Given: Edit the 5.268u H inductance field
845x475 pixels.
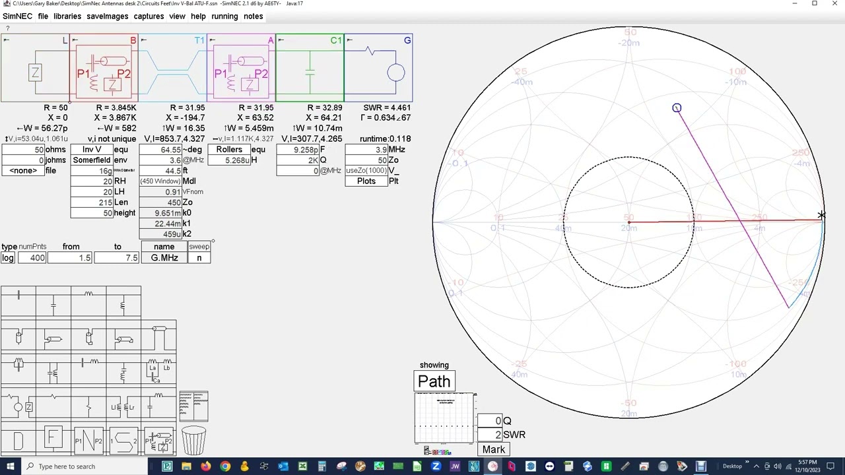Looking at the screenshot, I should [229, 160].
